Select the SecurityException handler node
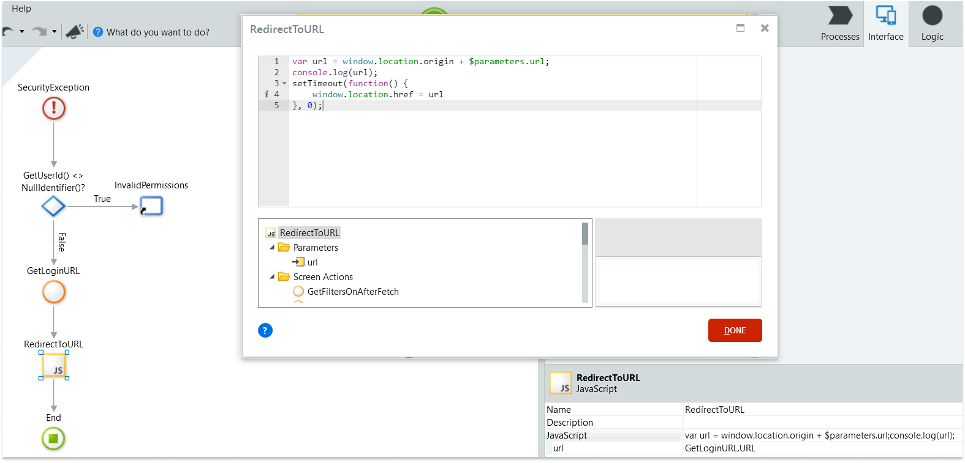The width and height of the screenshot is (965, 463). pyautogui.click(x=54, y=108)
